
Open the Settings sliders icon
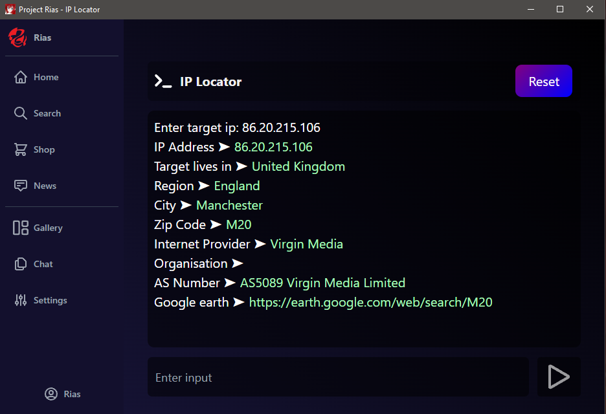coord(21,300)
